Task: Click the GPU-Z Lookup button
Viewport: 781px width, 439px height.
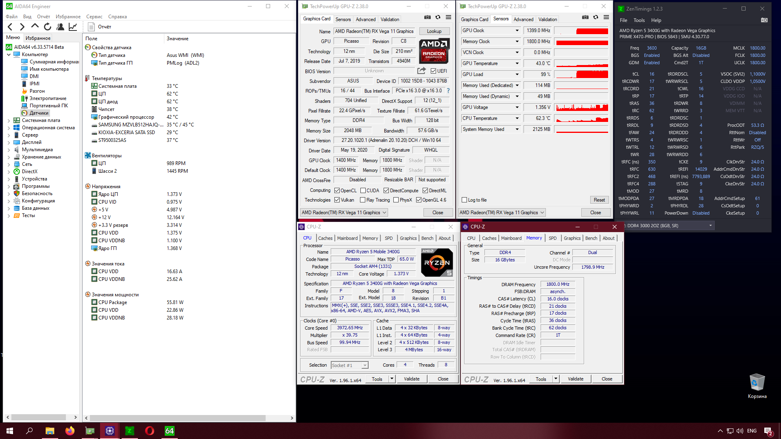Action: click(x=434, y=31)
